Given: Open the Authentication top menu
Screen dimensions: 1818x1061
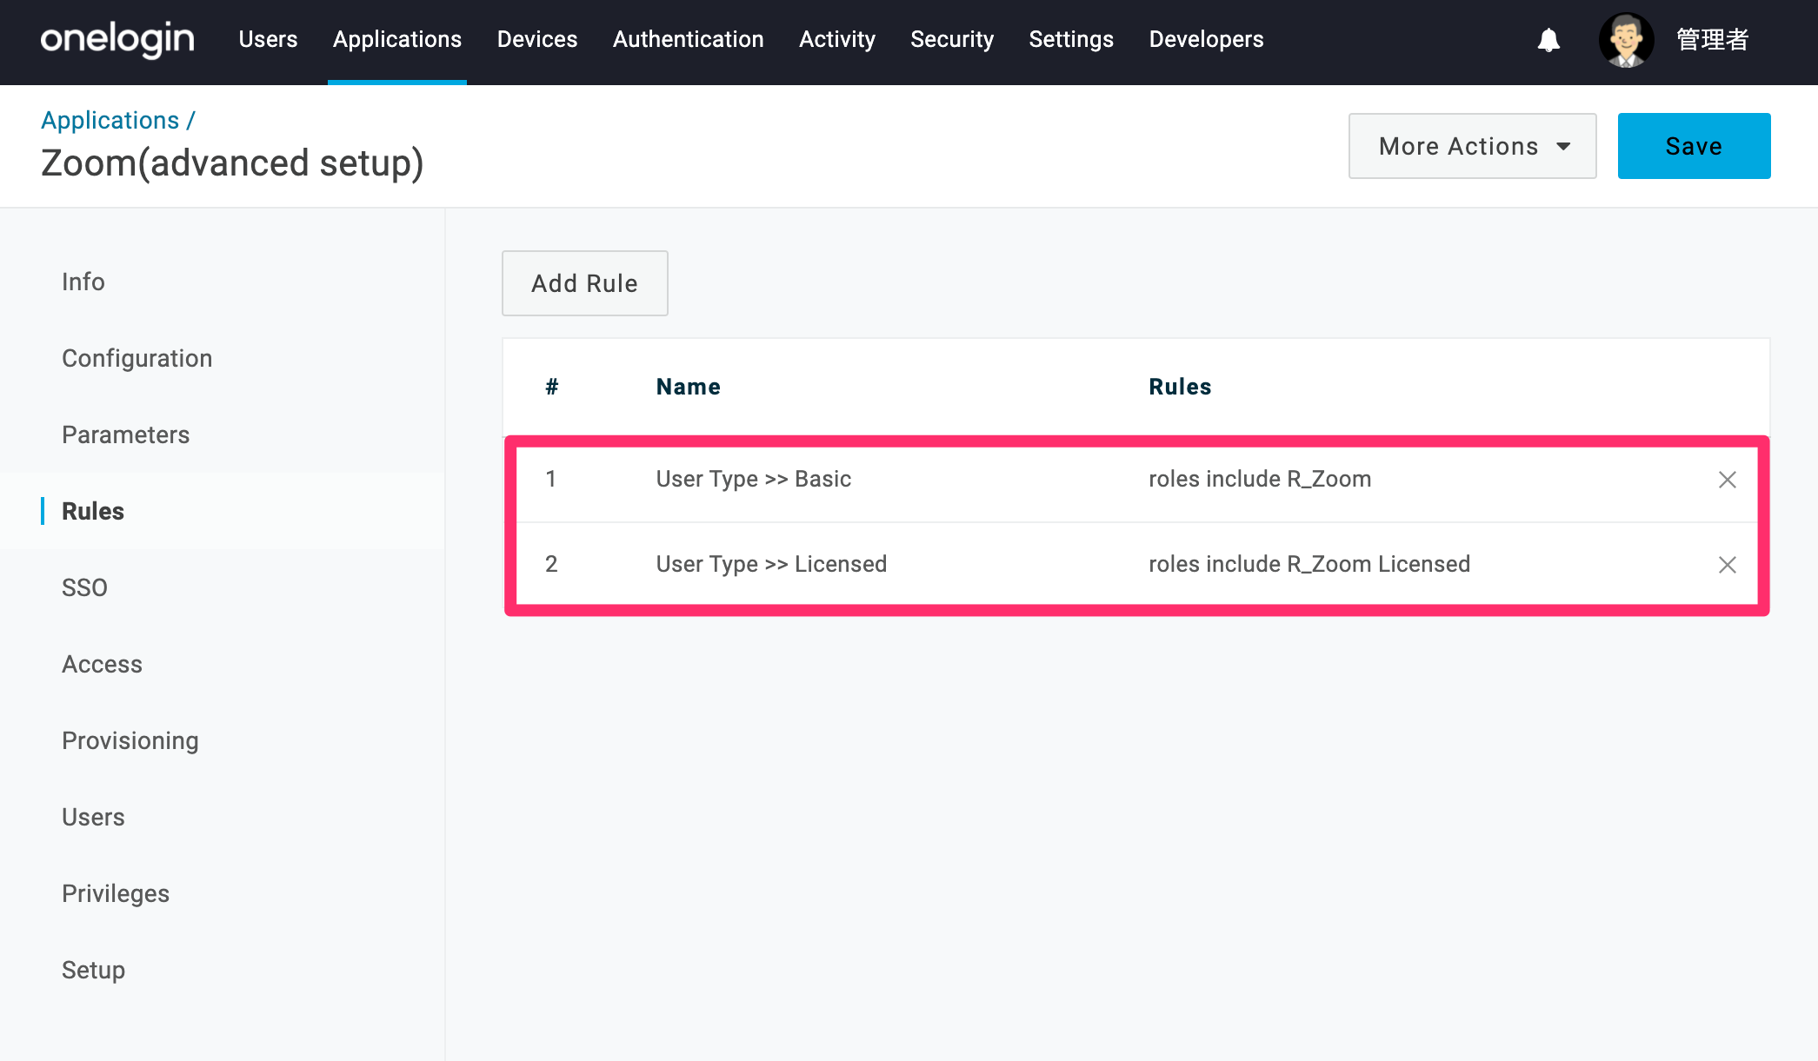Looking at the screenshot, I should 688,39.
